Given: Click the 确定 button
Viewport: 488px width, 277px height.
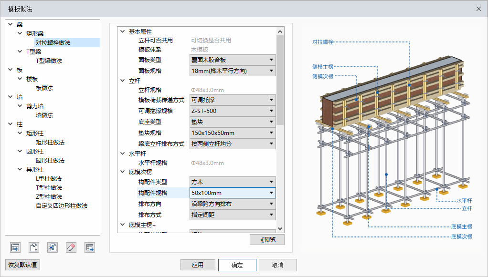Looking at the screenshot, I should coord(237,265).
